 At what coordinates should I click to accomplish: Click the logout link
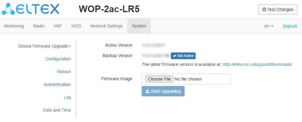[x=290, y=26]
